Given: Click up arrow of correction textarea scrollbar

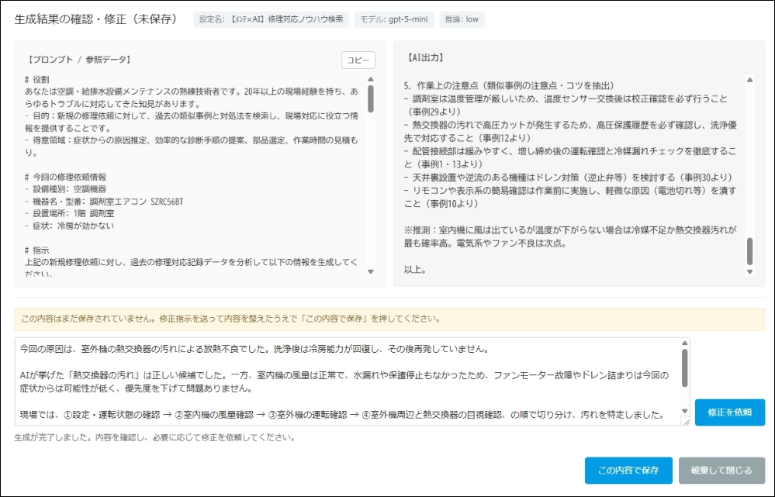Looking at the screenshot, I should point(684,343).
